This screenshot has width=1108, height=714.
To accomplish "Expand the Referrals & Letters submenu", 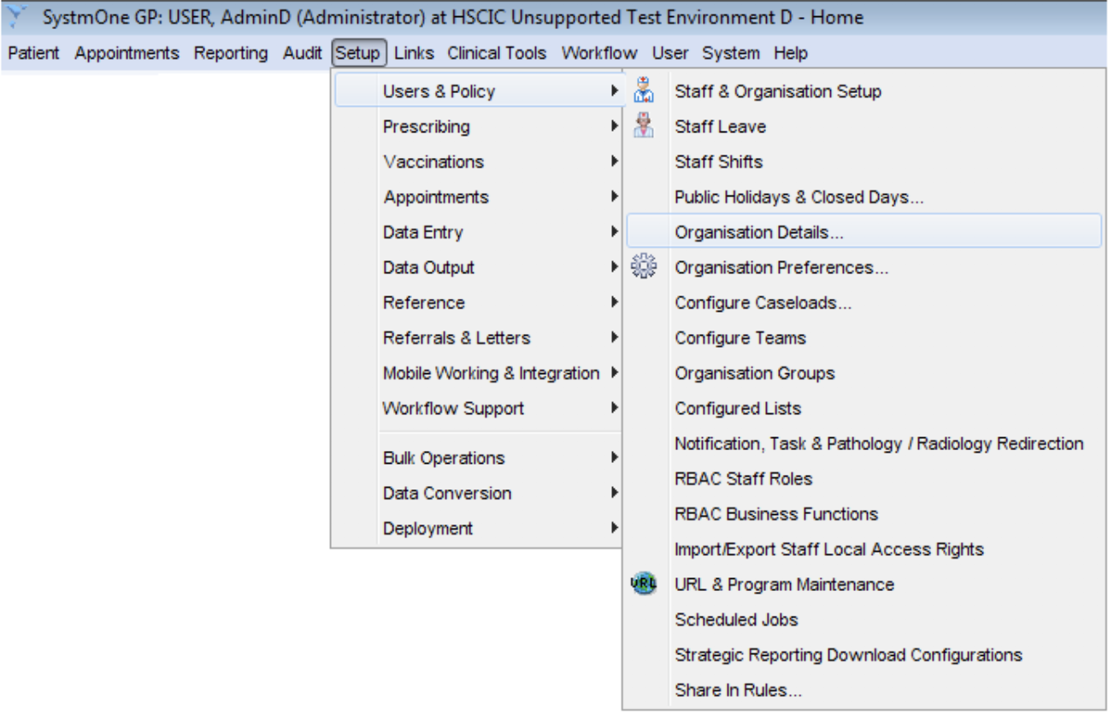I will click(x=478, y=337).
